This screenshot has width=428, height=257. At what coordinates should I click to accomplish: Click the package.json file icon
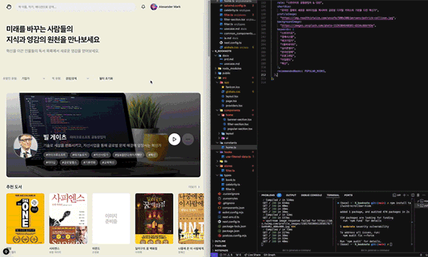point(220,231)
